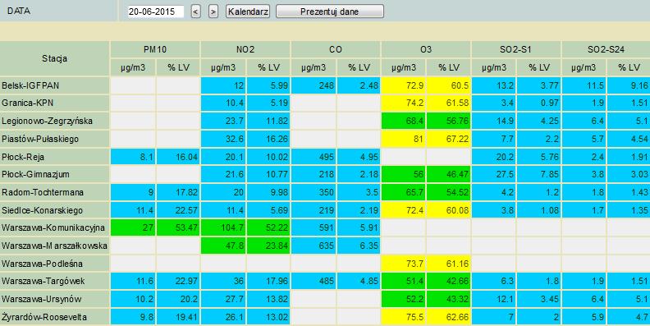This screenshot has width=650, height=326.
Task: Click the previous date arrow button
Action: (x=196, y=11)
